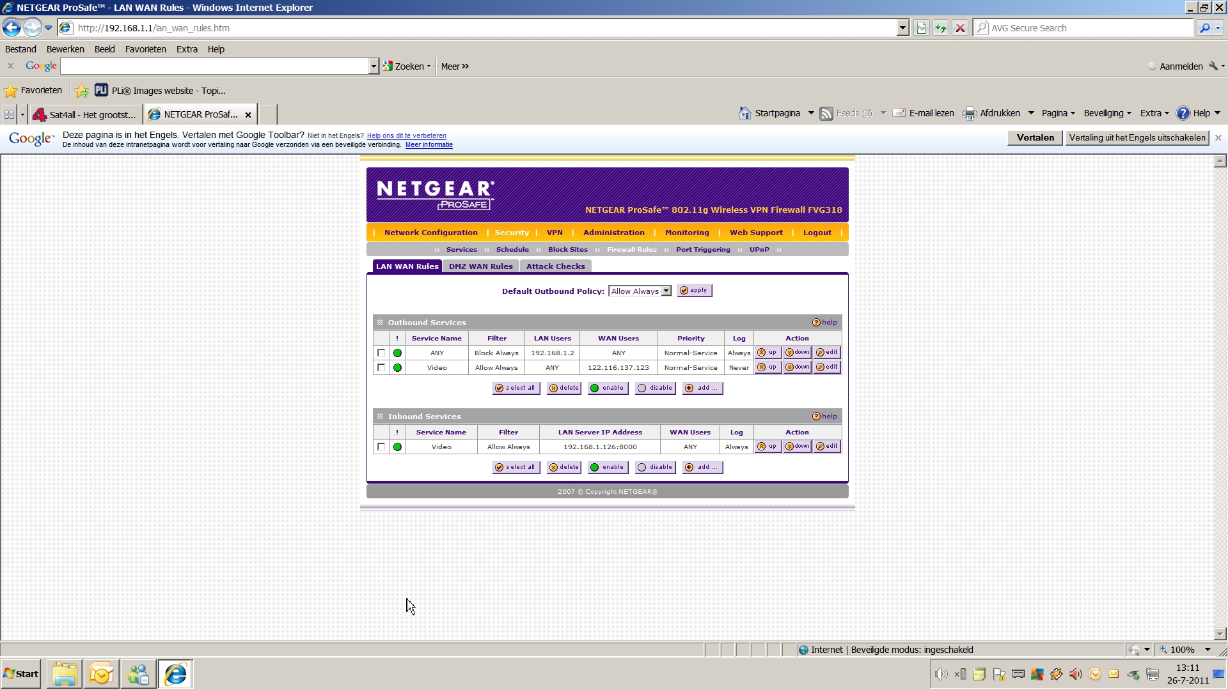
Task: Click the AVG search magnifier button
Action: tap(1205, 28)
